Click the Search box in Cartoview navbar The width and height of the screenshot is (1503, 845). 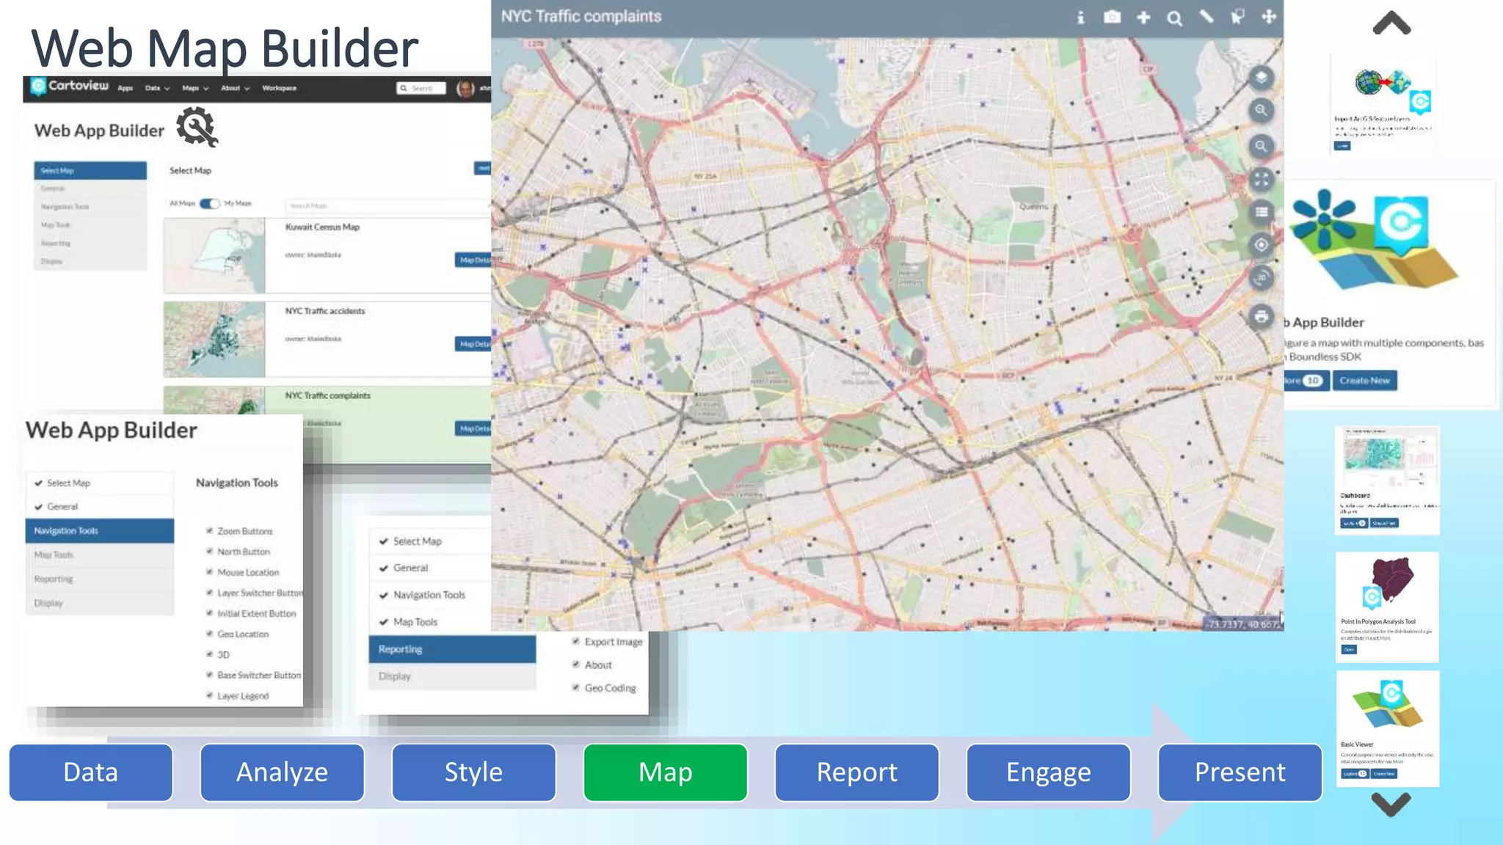[421, 88]
